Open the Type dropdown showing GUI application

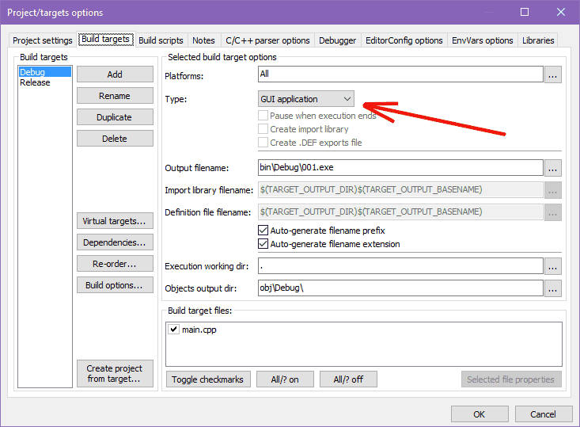click(306, 99)
